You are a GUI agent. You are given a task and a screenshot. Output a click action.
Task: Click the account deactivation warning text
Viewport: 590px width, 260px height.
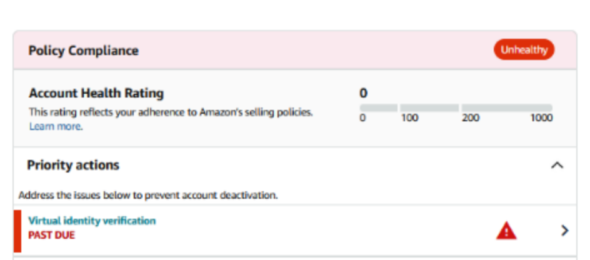click(148, 196)
